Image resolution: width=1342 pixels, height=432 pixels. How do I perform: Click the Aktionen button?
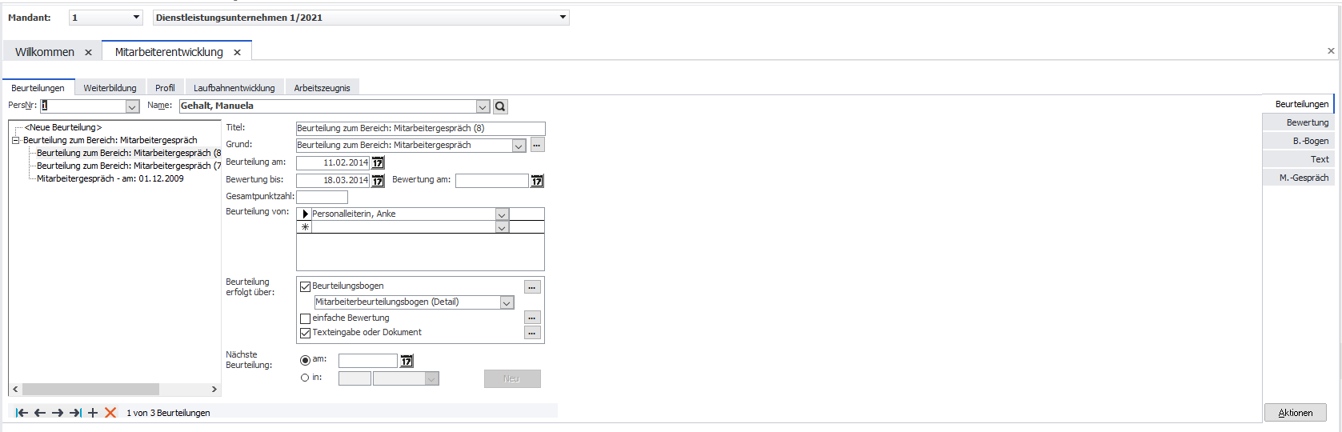[x=1295, y=413]
